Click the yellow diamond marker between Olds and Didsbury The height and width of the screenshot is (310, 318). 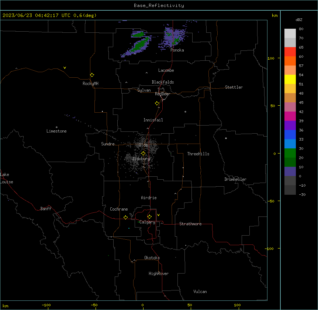click(143, 154)
